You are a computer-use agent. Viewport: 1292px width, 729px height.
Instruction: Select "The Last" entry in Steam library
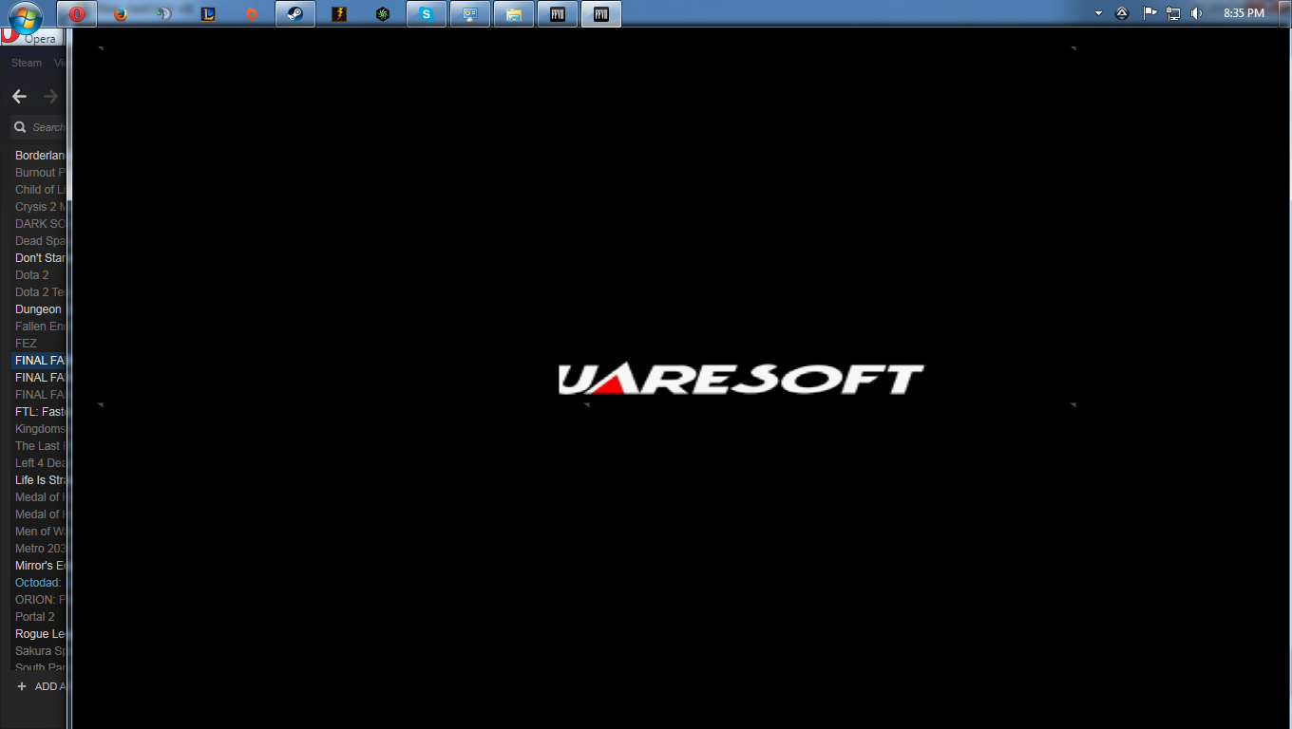pyautogui.click(x=40, y=446)
